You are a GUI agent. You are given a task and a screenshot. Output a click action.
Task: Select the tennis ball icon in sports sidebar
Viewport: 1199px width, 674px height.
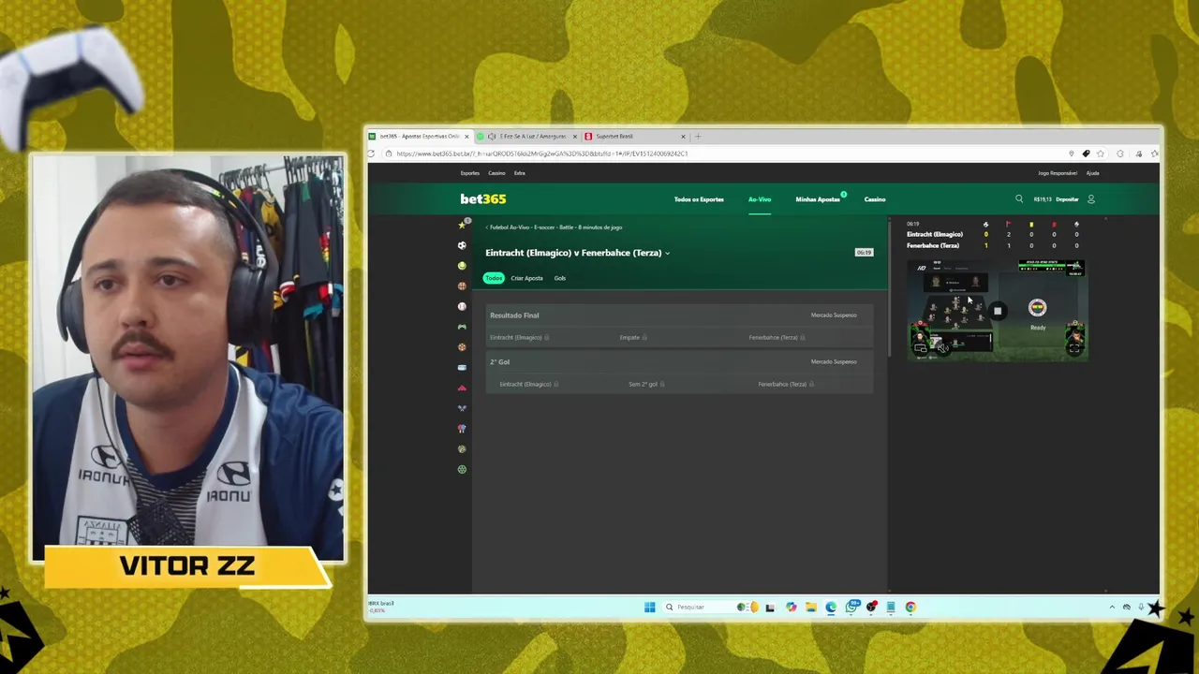click(462, 266)
